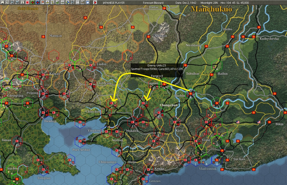Select the red plane on green icon

point(33,2)
